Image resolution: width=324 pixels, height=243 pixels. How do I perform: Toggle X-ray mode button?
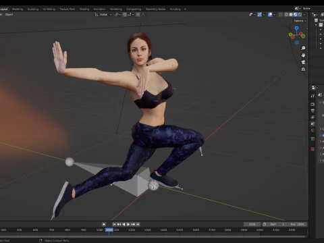280,15
